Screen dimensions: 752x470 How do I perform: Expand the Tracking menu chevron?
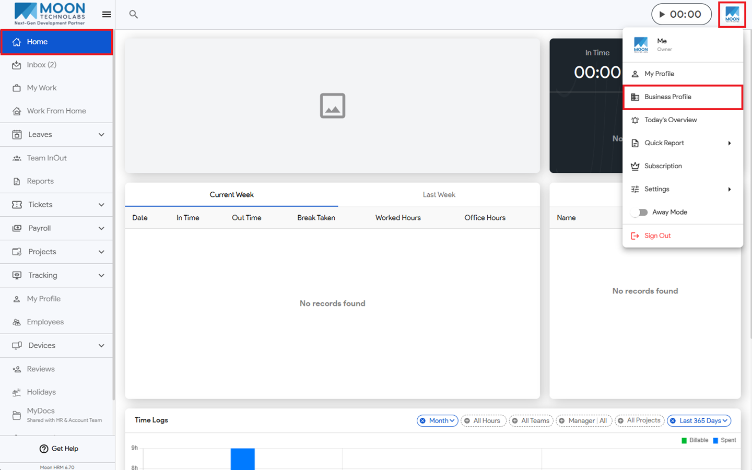[x=101, y=275]
